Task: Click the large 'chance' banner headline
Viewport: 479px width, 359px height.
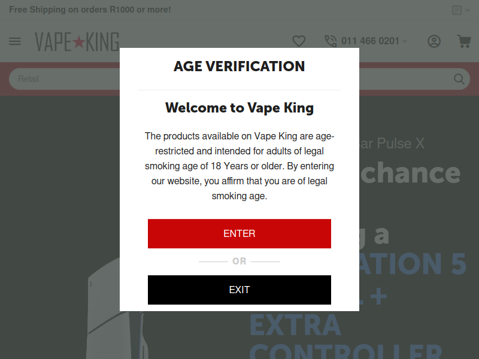Action: tap(410, 173)
